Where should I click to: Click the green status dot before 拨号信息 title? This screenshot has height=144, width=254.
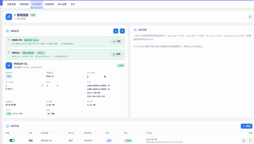[x=15, y=15]
